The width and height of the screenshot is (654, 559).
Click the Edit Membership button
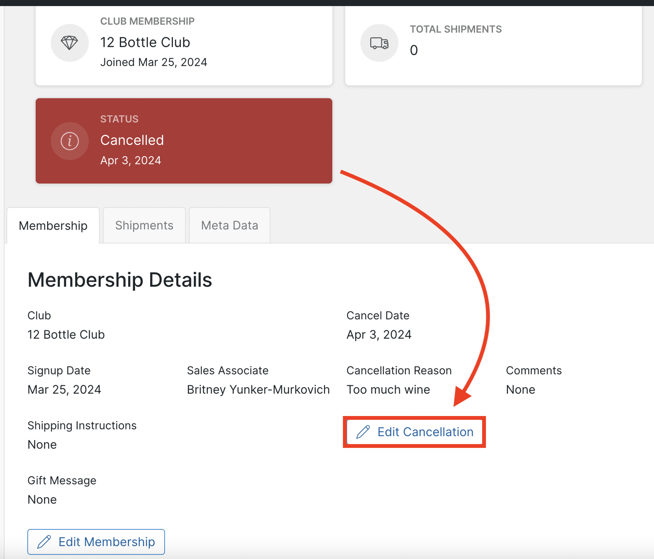pos(95,542)
